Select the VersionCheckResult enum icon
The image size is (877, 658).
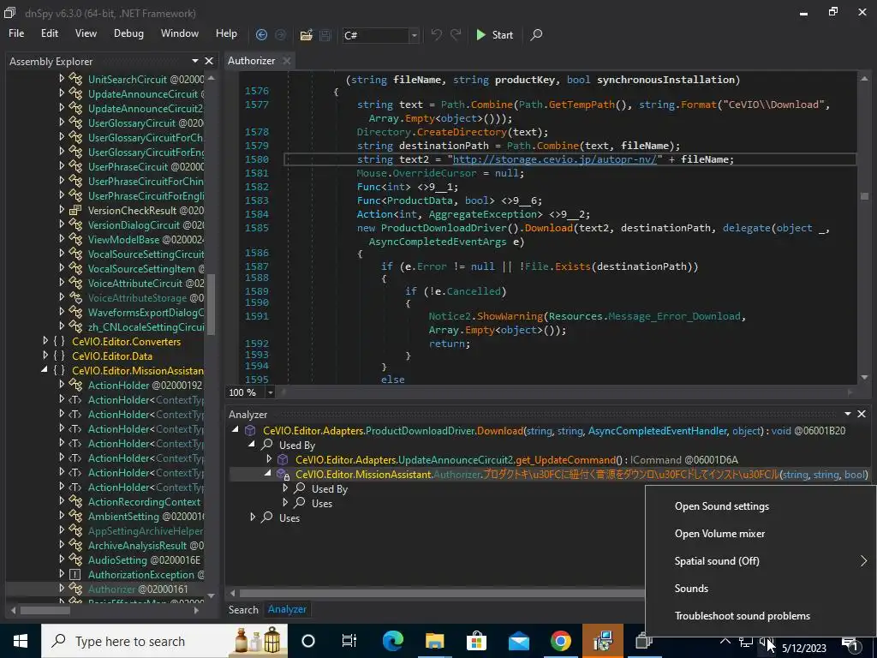75,211
